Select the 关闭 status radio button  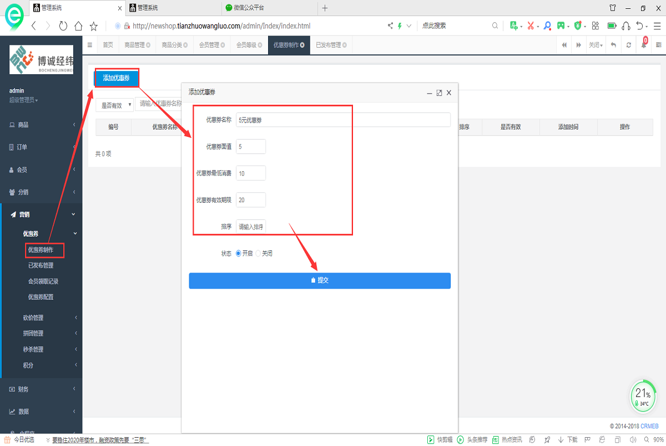pyautogui.click(x=258, y=253)
